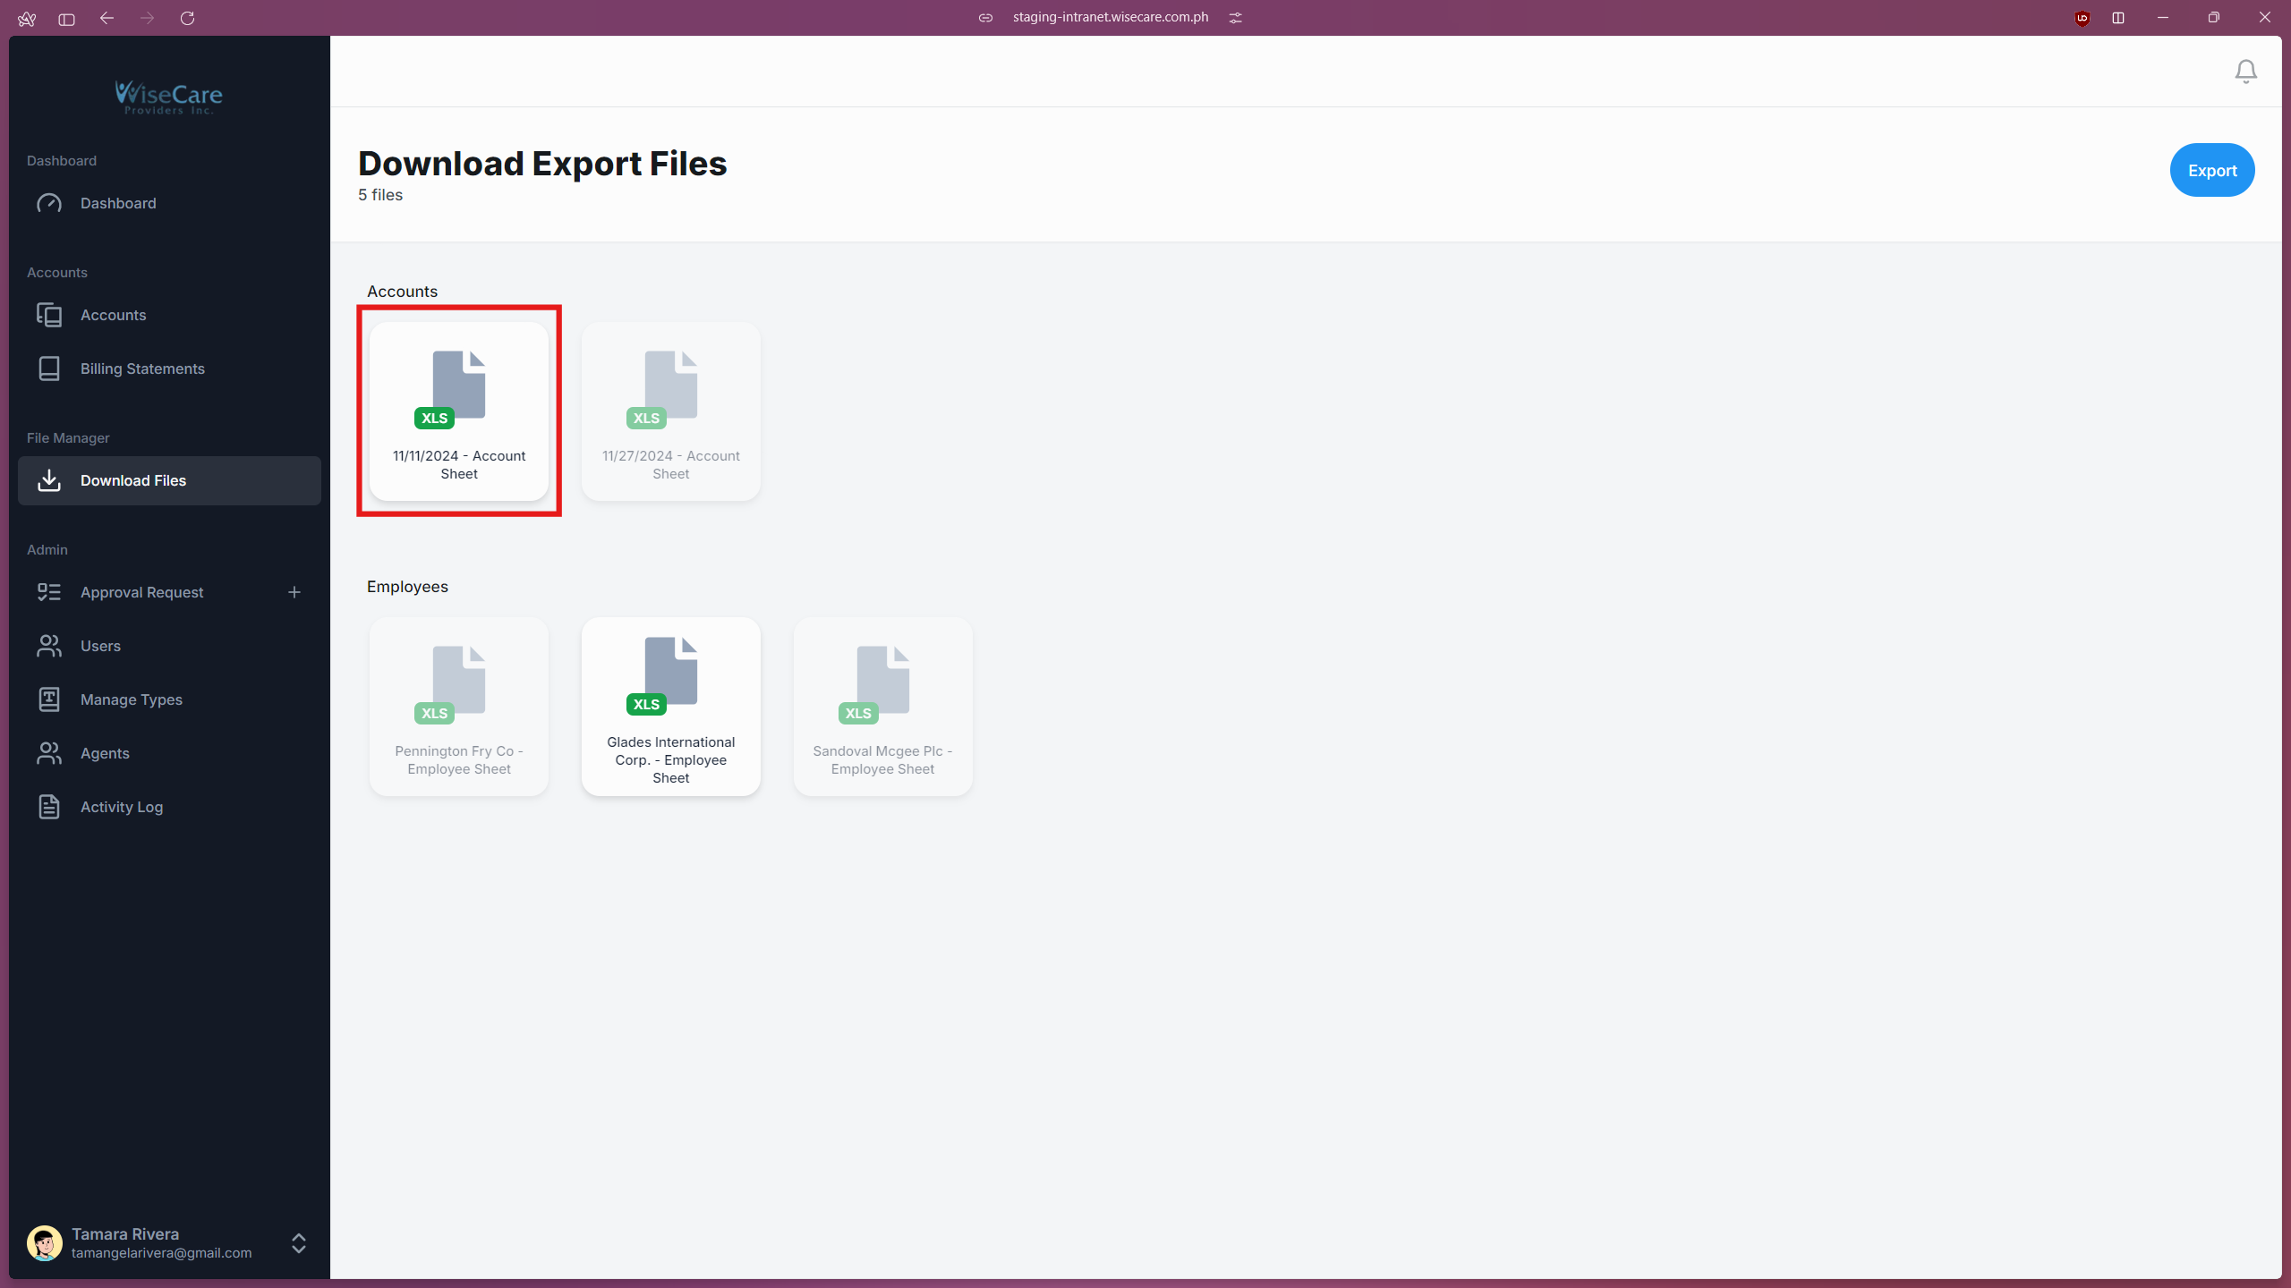
Task: Expand Approval Request with plus icon
Action: [x=294, y=592]
